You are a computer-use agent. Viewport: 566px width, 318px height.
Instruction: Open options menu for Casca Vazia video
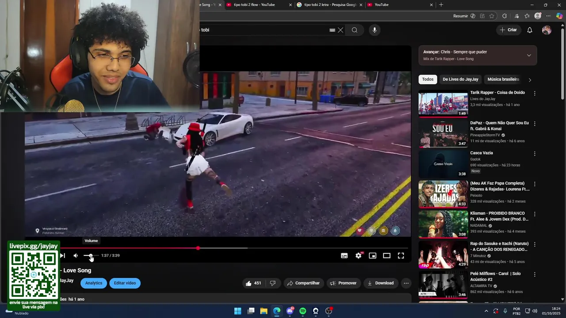click(x=535, y=154)
